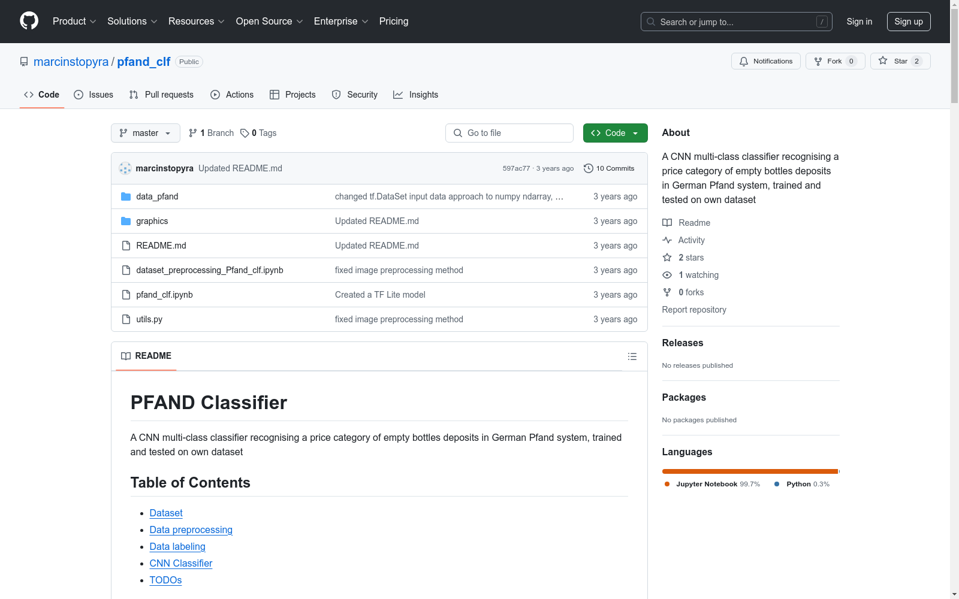This screenshot has width=959, height=599.
Task: Click the pfand_clf.ipynb file icon
Action: 126,295
